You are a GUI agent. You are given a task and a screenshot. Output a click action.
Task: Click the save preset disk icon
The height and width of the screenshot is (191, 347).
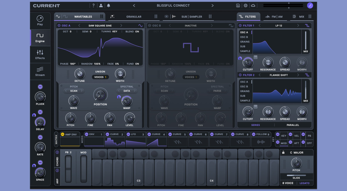pos(238,5)
